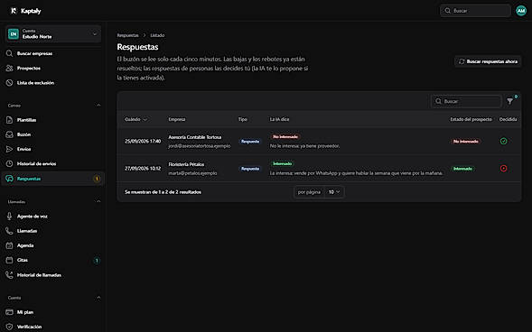This screenshot has height=332, width=532.
Task: Collapse the Llamadas sidebar section
Action: pos(98,201)
